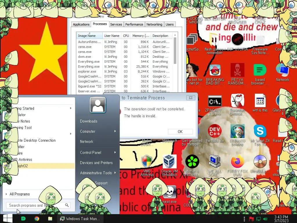
Task: Expand All Programs in the Start menu
Action: coord(20,194)
